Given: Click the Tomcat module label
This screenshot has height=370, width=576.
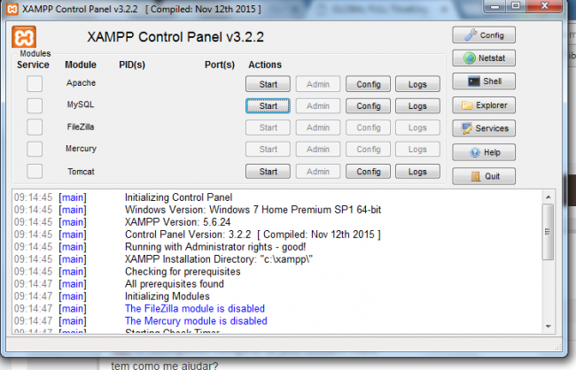Looking at the screenshot, I should pyautogui.click(x=81, y=172).
